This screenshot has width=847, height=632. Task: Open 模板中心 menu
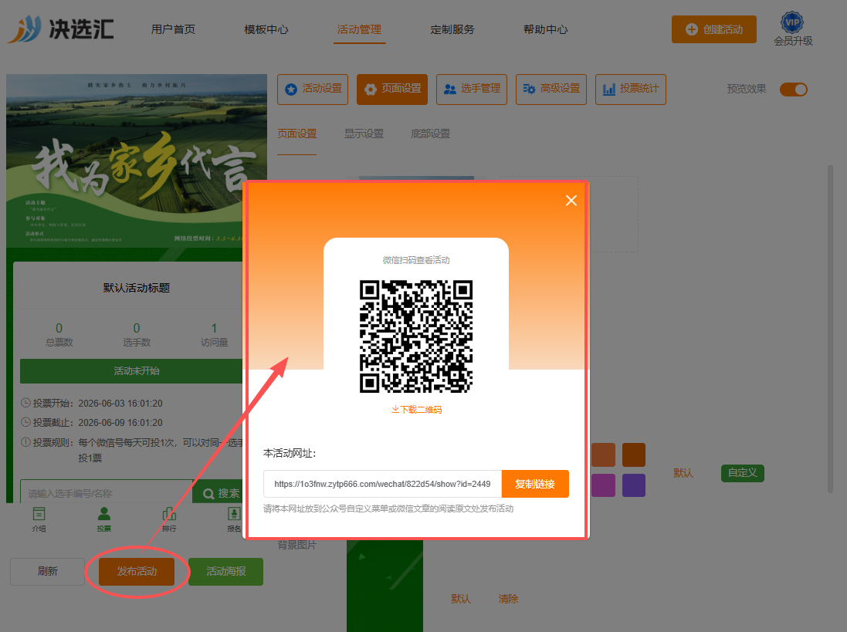[266, 29]
